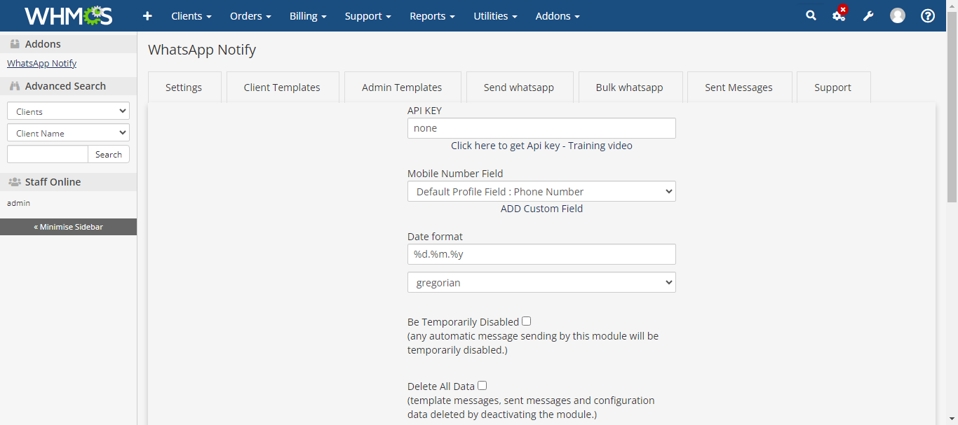Click the Advanced Search binoculars icon
The width and height of the screenshot is (958, 425).
point(15,86)
